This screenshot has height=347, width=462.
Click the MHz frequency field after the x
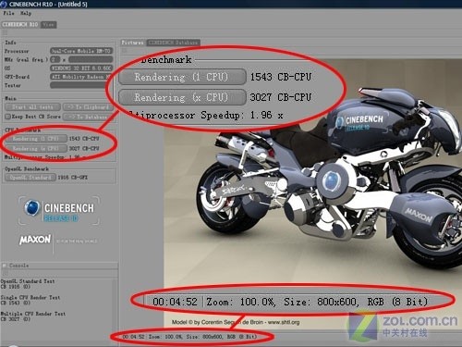pyautogui.click(x=91, y=59)
